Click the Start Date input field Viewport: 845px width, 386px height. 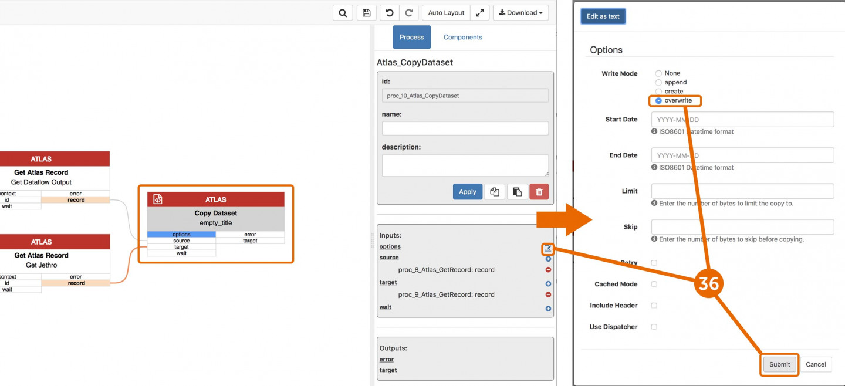pos(742,120)
